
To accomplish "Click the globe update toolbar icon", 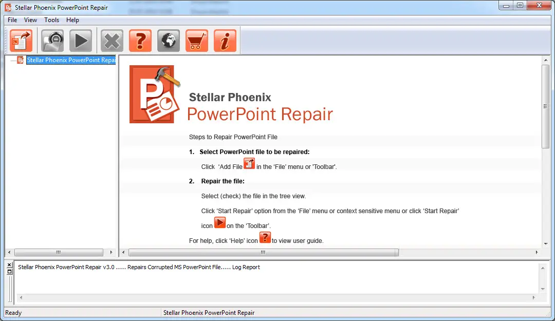I will pos(169,41).
